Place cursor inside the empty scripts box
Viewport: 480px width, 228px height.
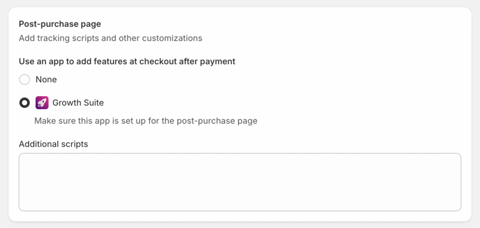tap(240, 182)
